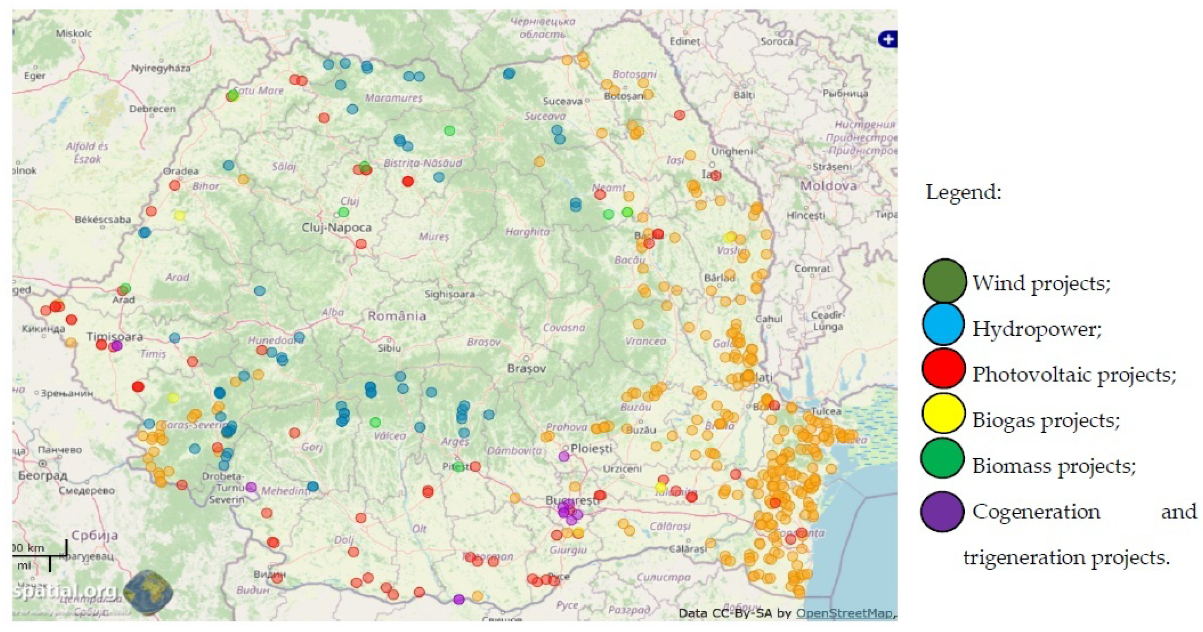Click the Wind projects legend circle
This screenshot has height=632, width=1203.
tap(944, 281)
